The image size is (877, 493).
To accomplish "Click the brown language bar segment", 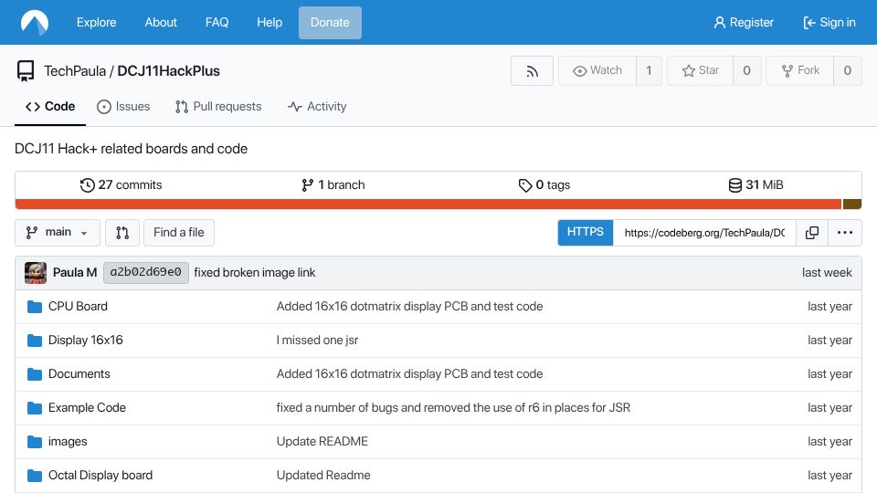I will click(x=851, y=205).
